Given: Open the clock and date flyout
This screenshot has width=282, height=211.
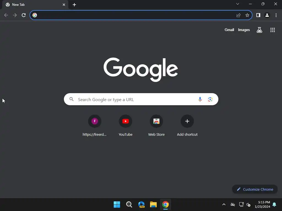Looking at the screenshot, I should click(x=262, y=204).
